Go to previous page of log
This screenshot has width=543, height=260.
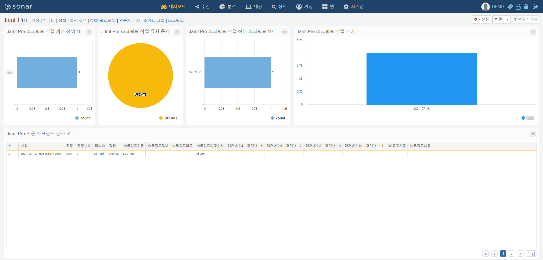[494, 254]
